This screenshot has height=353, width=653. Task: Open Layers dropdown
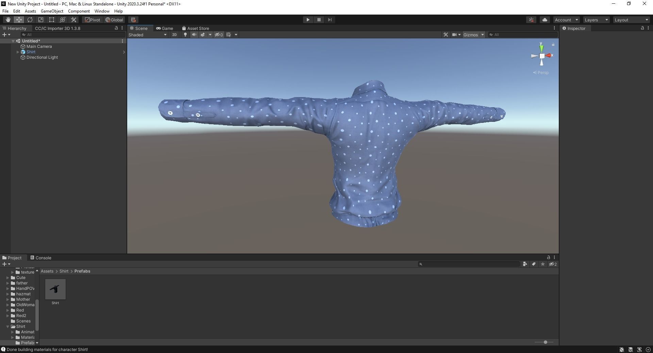click(x=596, y=20)
